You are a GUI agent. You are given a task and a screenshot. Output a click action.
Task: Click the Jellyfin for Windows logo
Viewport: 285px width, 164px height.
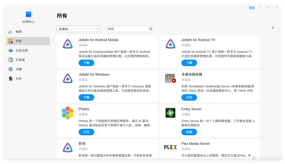click(x=68, y=78)
